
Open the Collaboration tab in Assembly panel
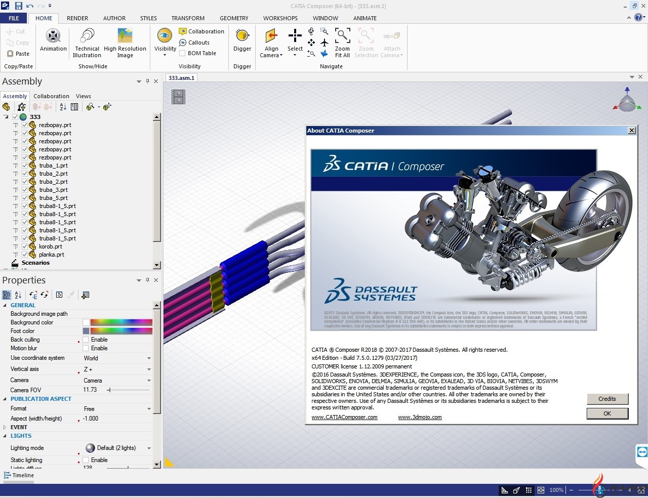pyautogui.click(x=51, y=96)
